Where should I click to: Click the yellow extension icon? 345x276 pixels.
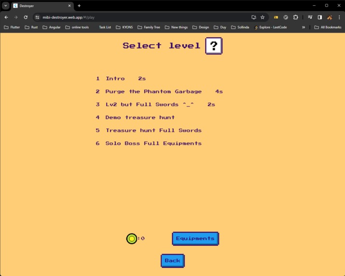pos(276,17)
